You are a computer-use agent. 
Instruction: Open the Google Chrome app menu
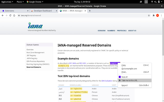[35, 2]
